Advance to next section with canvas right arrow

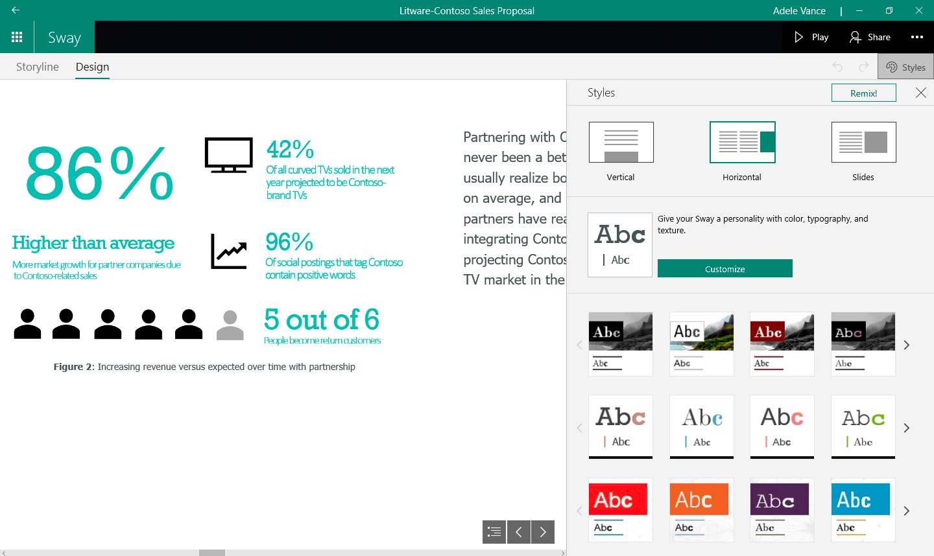click(543, 531)
